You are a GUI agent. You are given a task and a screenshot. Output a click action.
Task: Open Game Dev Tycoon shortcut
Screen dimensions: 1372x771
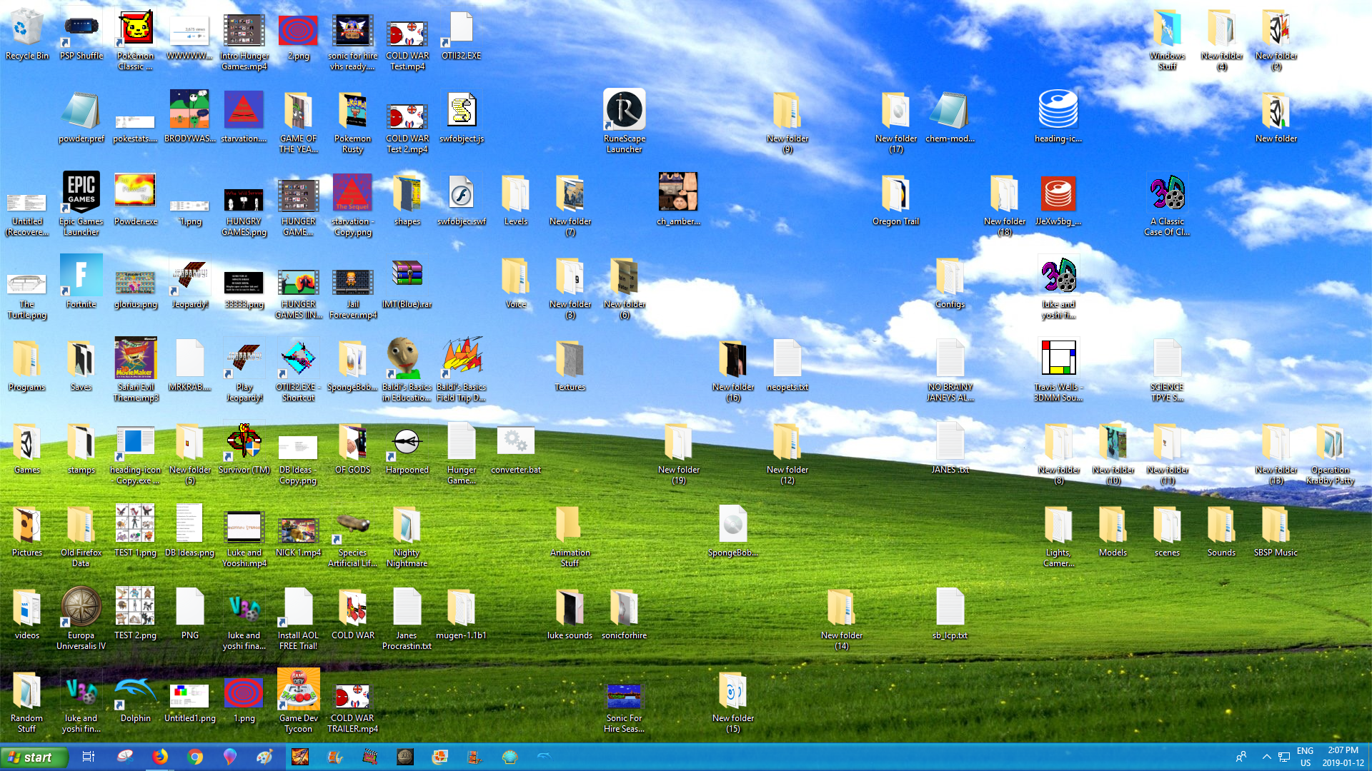click(x=298, y=701)
